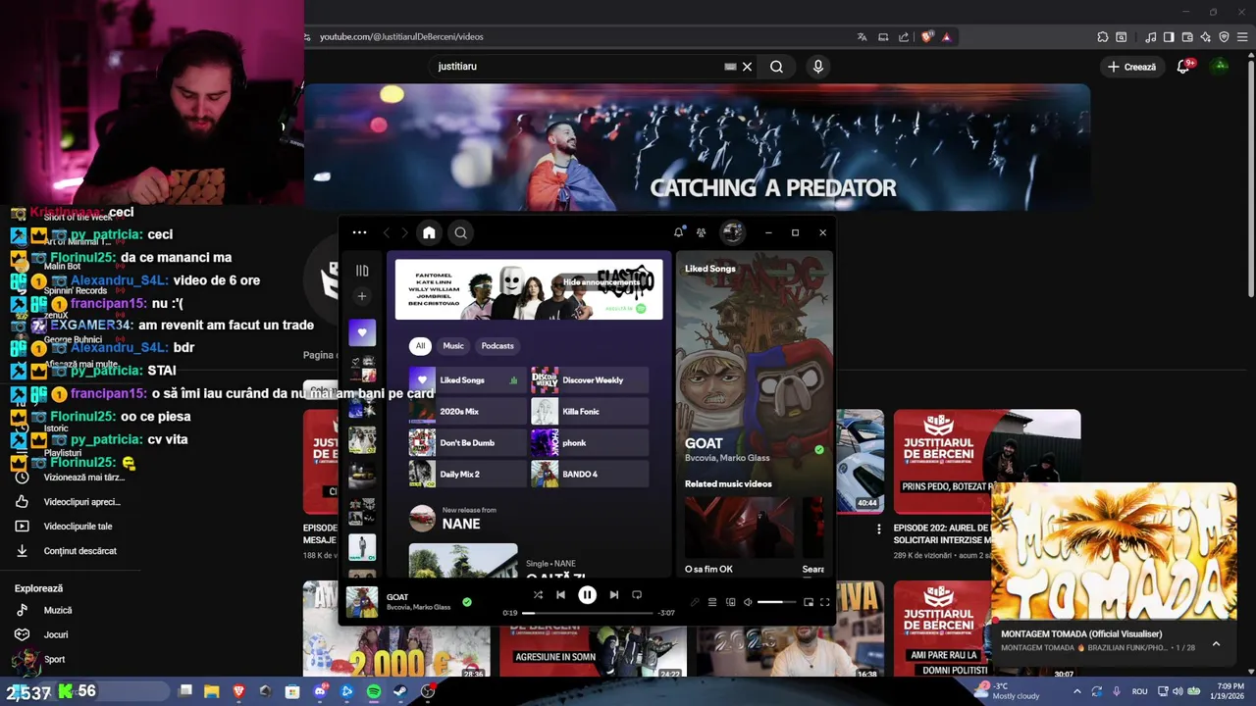Open Spotify three-dot menu
Screen dimensions: 1256x706
click(x=359, y=232)
